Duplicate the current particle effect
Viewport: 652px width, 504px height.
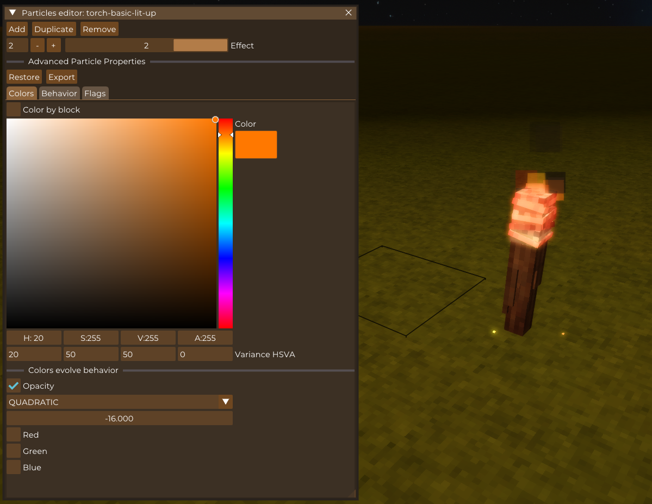[54, 29]
